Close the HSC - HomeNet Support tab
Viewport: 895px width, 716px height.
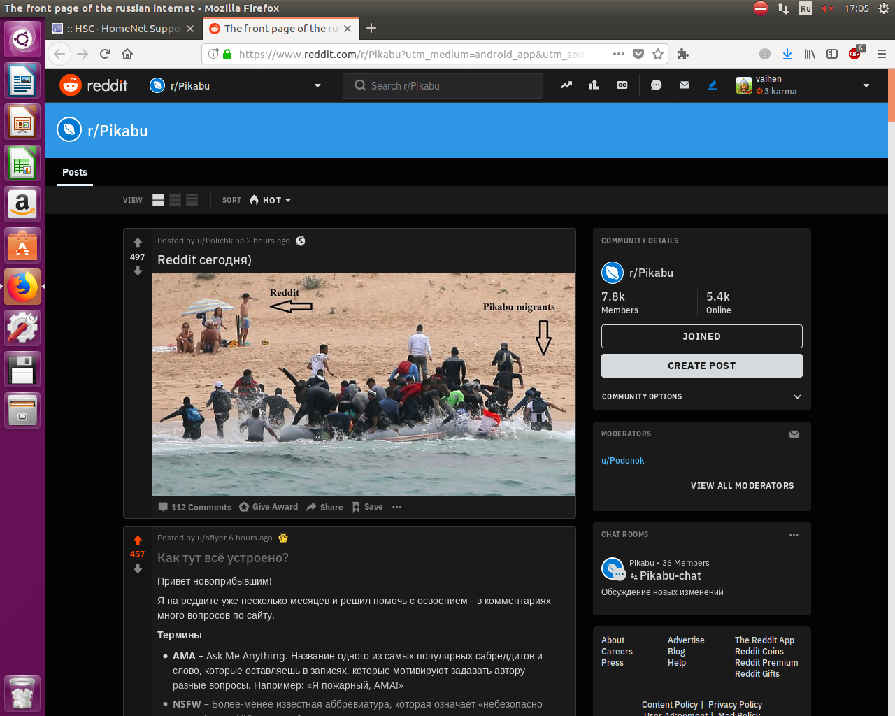coord(190,29)
